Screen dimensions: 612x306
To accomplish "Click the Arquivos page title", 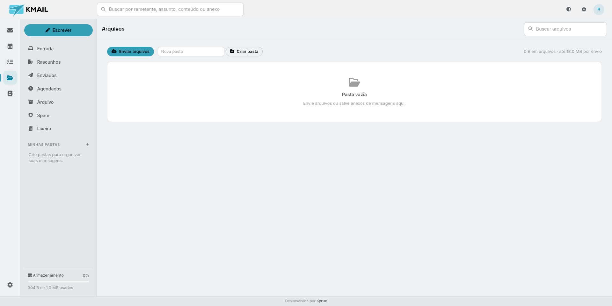I will click(113, 29).
